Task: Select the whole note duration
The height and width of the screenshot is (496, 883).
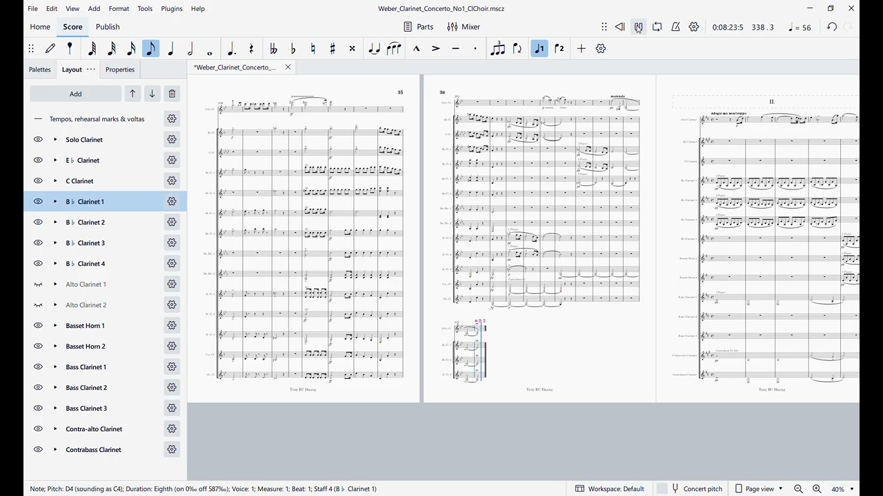Action: (x=210, y=48)
